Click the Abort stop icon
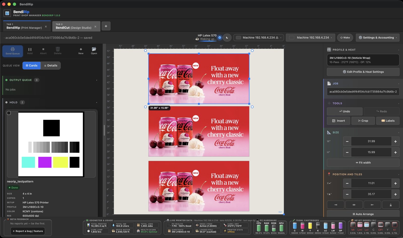 pyautogui.click(x=43, y=49)
